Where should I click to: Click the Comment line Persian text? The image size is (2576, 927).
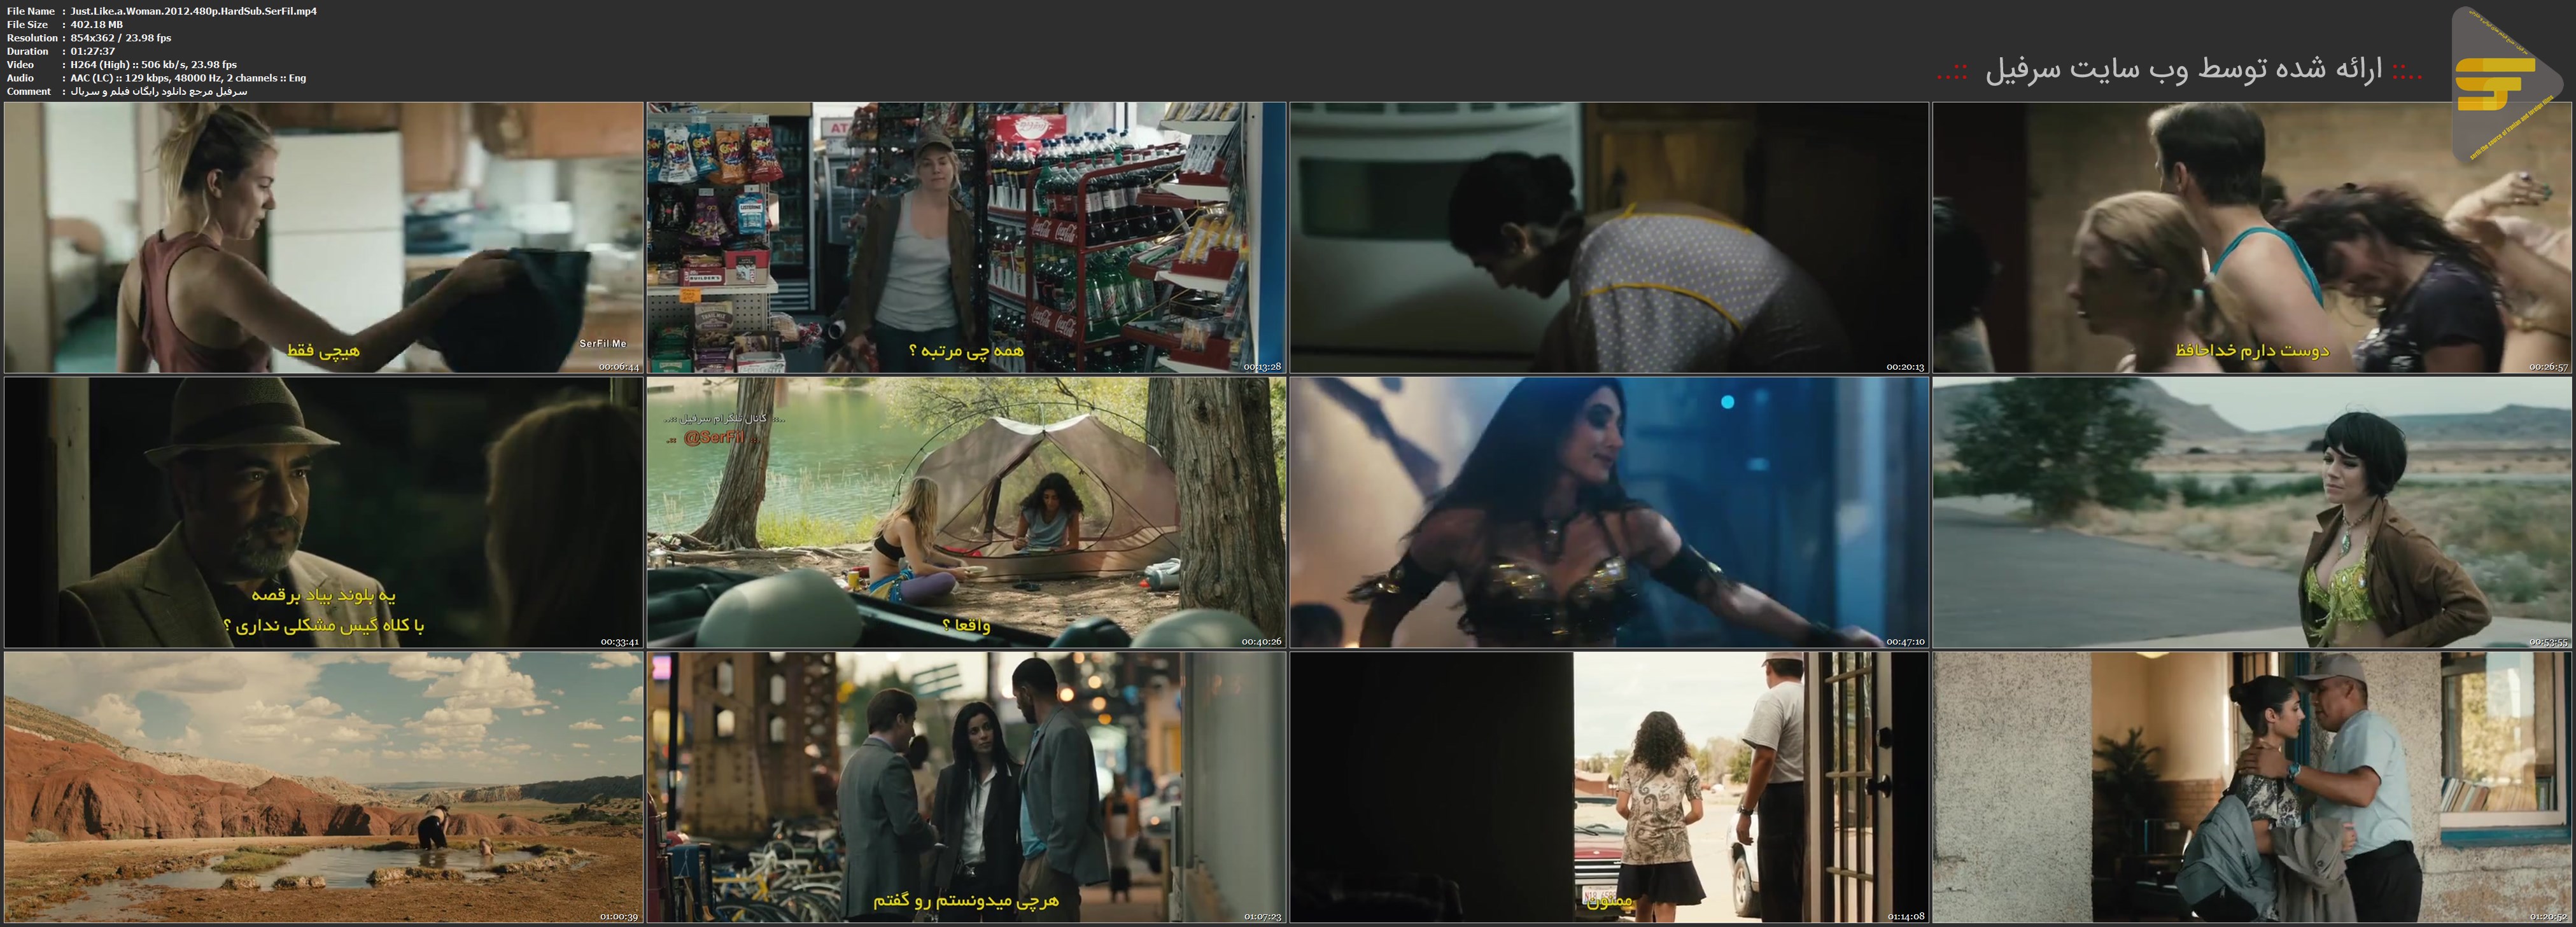(158, 91)
